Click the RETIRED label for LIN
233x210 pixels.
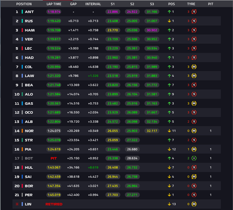[x=54, y=204]
